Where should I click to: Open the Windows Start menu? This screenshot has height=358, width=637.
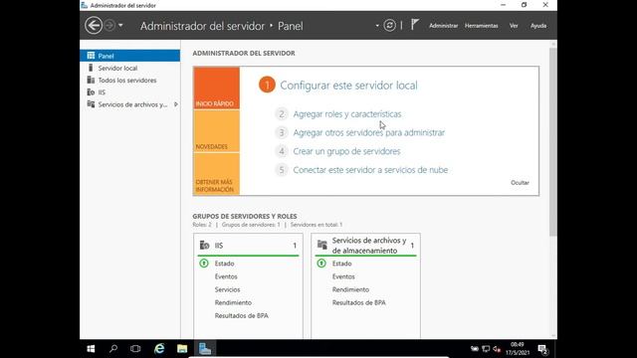pos(91,349)
